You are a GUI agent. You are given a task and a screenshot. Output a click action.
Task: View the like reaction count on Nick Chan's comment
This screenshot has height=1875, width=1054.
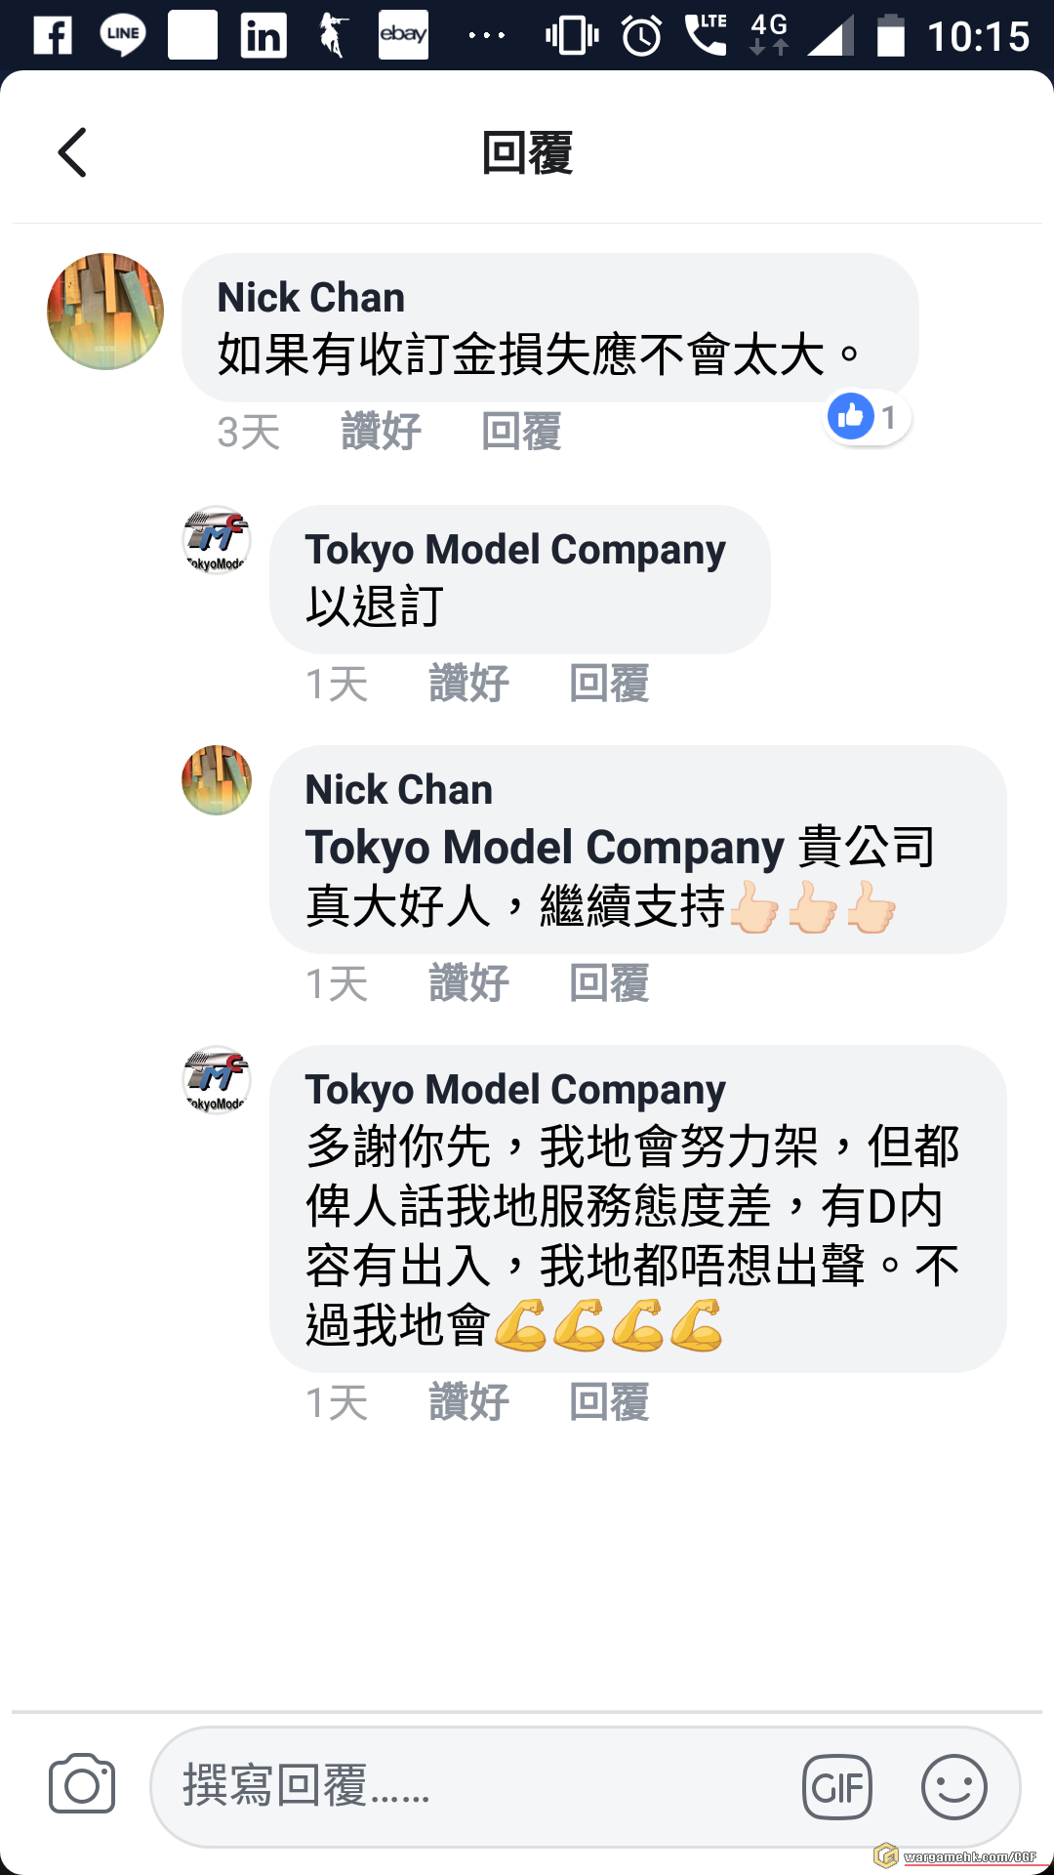[x=867, y=417]
